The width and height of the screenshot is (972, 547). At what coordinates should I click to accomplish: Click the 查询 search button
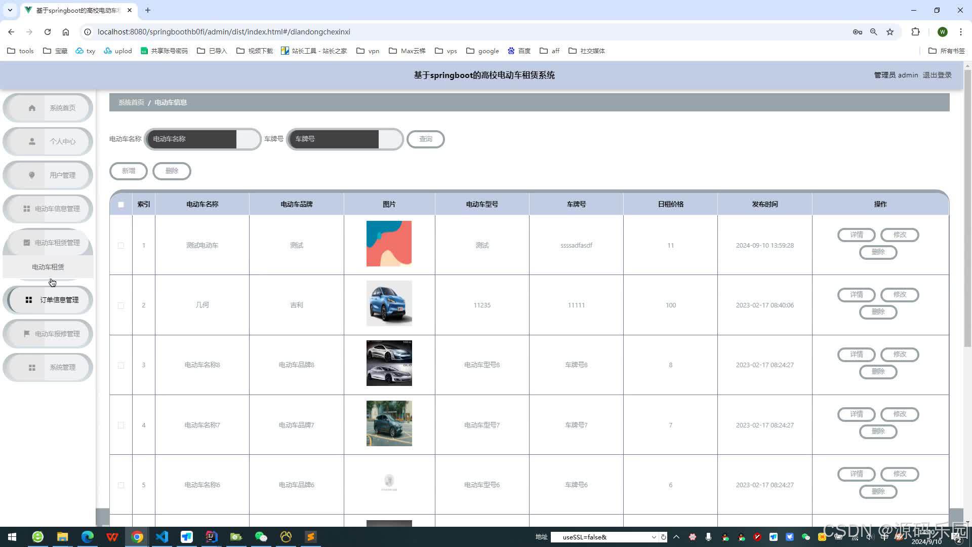click(425, 139)
